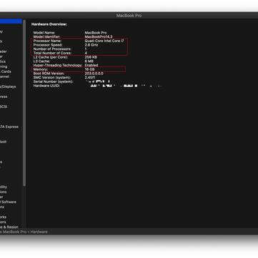Click the 'Boot ROM Version:' label
The height and width of the screenshot is (258, 258).
(49, 74)
